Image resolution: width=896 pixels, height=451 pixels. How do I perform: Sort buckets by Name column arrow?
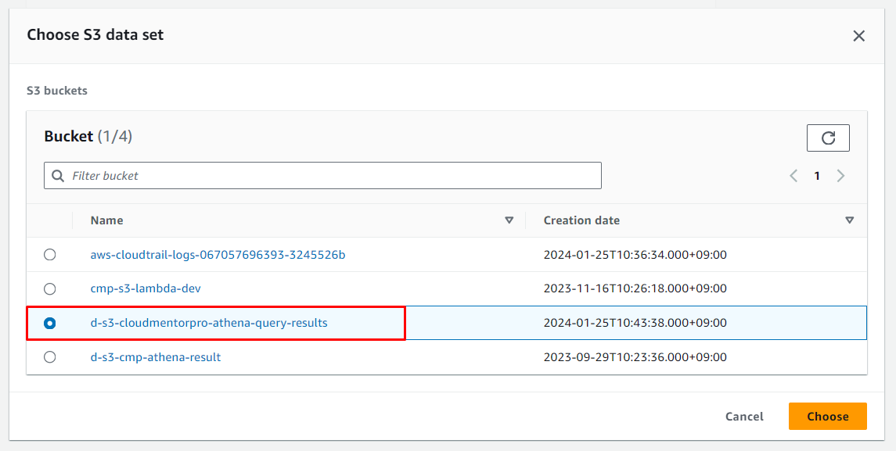click(509, 220)
